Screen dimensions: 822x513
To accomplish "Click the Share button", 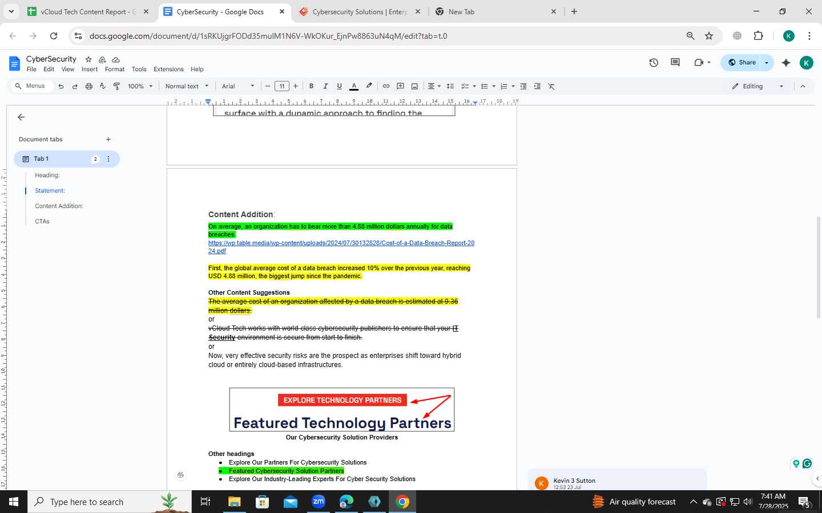I will [741, 63].
